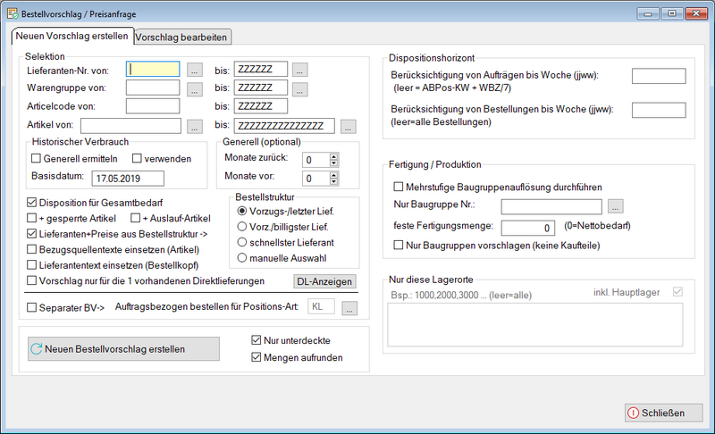Open lookup for Warengruppe von field
715x434 pixels.
coord(196,88)
